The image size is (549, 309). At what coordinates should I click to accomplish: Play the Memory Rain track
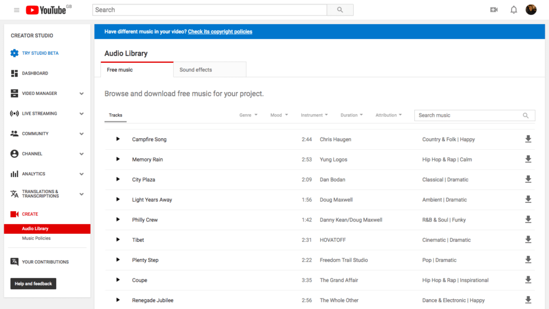[x=118, y=159]
